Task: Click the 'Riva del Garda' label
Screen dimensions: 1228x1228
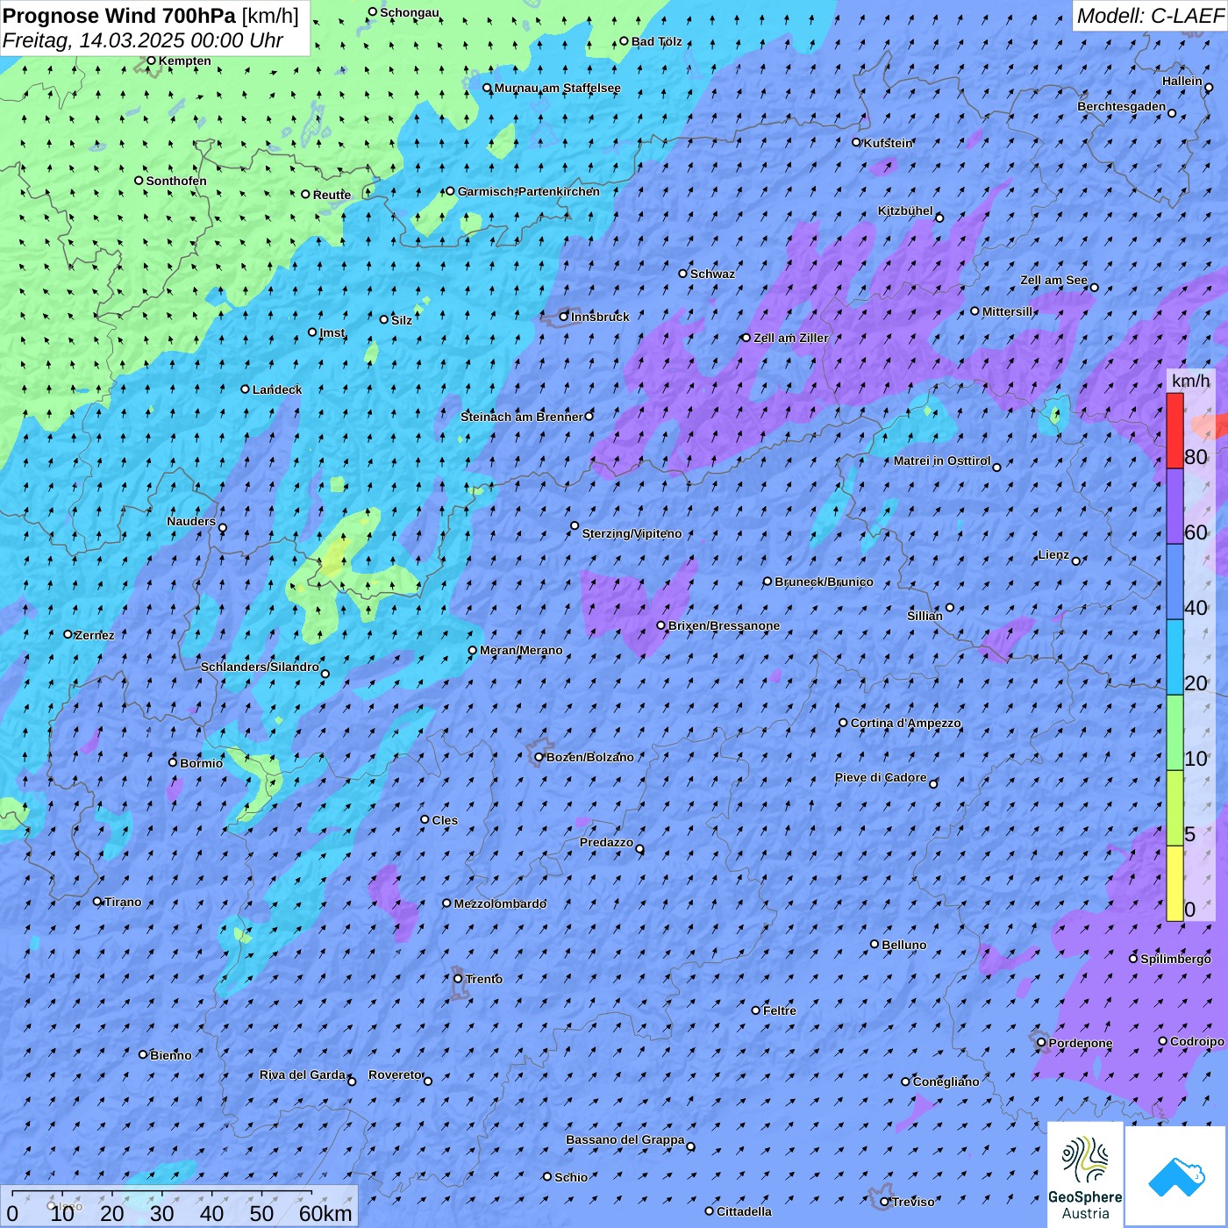Action: tap(303, 1074)
